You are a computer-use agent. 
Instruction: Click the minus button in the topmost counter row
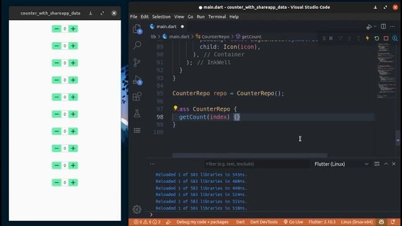click(x=57, y=29)
